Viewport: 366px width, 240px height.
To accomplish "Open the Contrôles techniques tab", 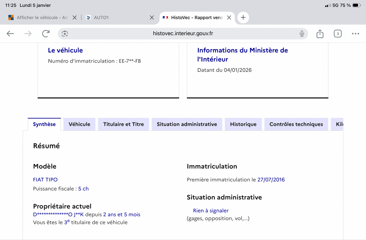I will pos(296,124).
